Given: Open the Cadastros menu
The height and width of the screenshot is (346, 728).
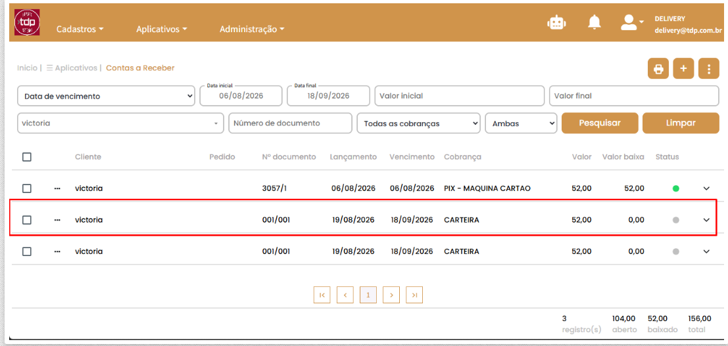Looking at the screenshot, I should click(x=80, y=29).
